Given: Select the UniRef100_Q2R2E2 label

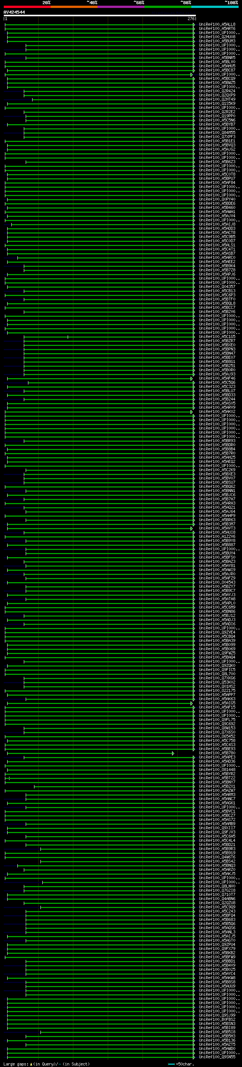Looking at the screenshot, I should pyautogui.click(x=217, y=112).
